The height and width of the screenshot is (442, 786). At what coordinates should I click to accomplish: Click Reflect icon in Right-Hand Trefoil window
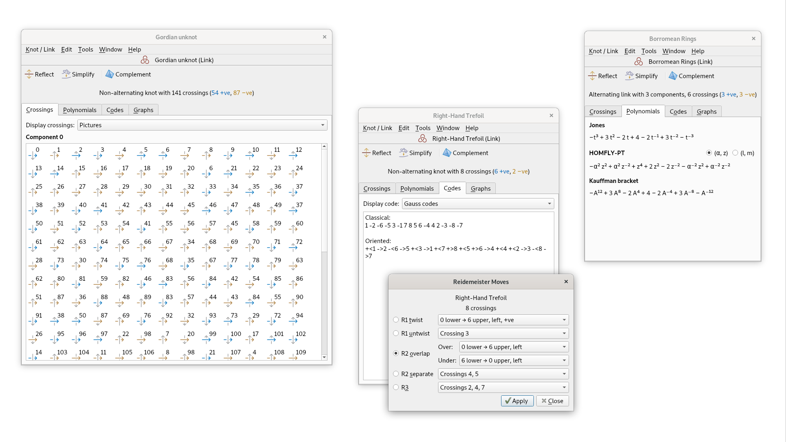coord(366,153)
